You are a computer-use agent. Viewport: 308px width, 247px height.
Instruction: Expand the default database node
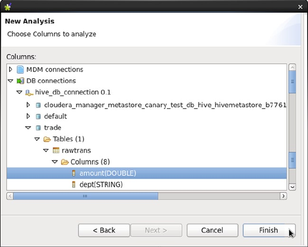pos(29,116)
